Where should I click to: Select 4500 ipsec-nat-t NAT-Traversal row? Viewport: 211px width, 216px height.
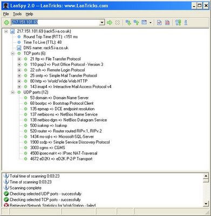click(x=64, y=153)
